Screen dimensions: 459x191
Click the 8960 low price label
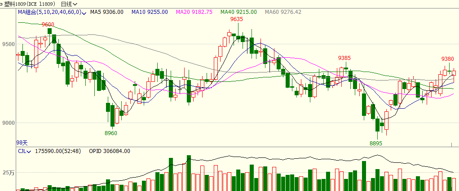tap(111, 133)
